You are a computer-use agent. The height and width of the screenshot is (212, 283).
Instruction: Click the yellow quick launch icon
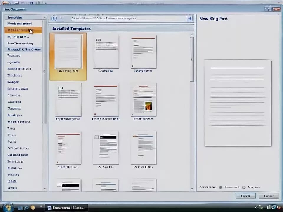(33, 208)
